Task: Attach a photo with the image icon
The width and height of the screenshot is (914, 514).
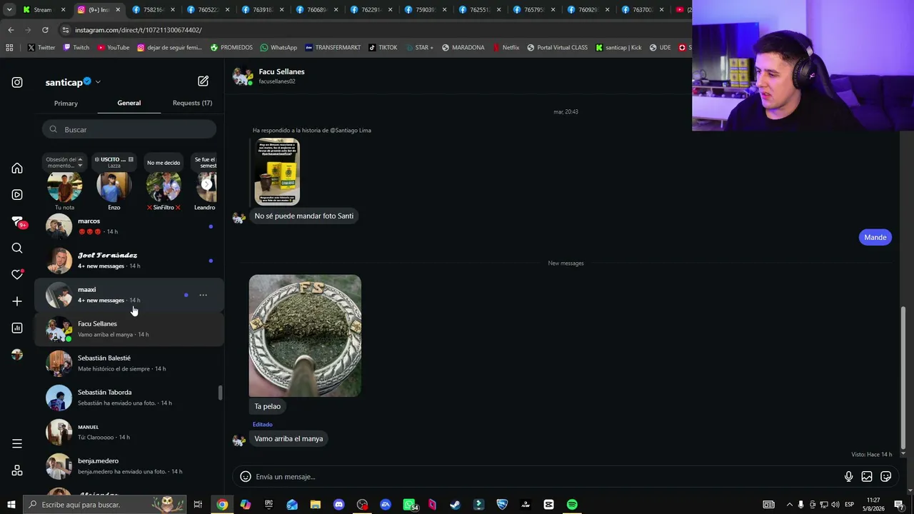Action: pyautogui.click(x=867, y=476)
